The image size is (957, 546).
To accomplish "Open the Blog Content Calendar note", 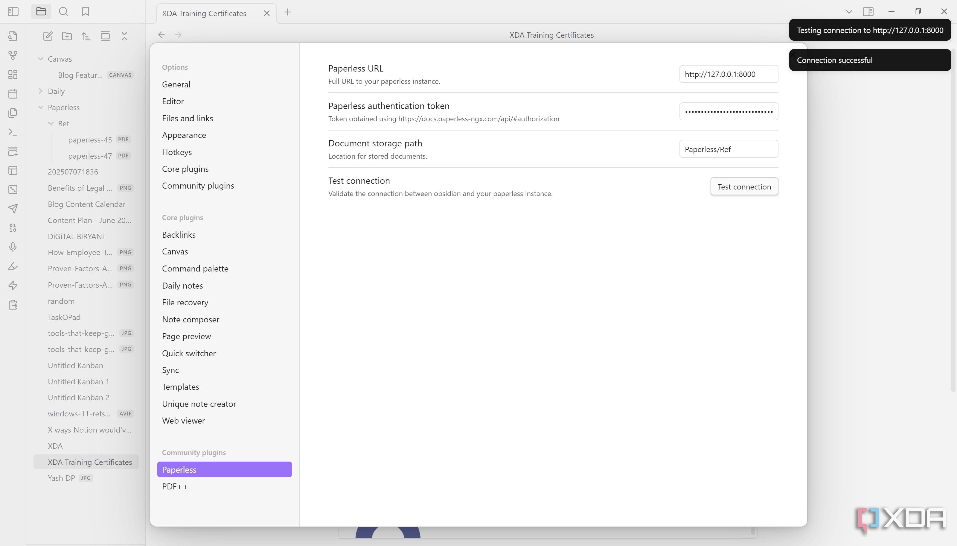I will pos(86,204).
